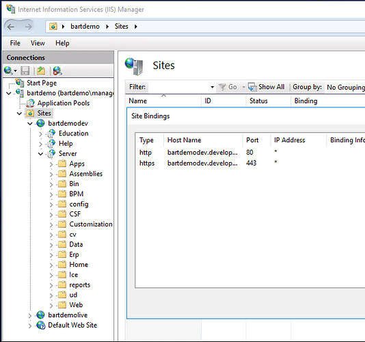Click the Save Connections disk icon
The image size is (365, 342).
coord(25,70)
